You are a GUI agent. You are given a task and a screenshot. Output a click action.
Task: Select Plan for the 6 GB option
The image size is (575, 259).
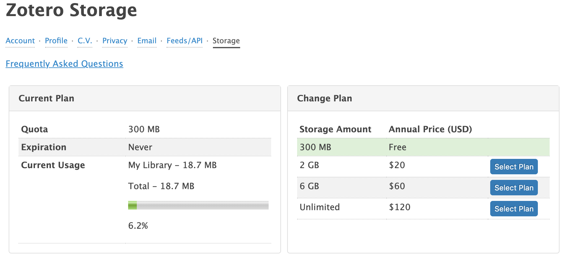514,188
